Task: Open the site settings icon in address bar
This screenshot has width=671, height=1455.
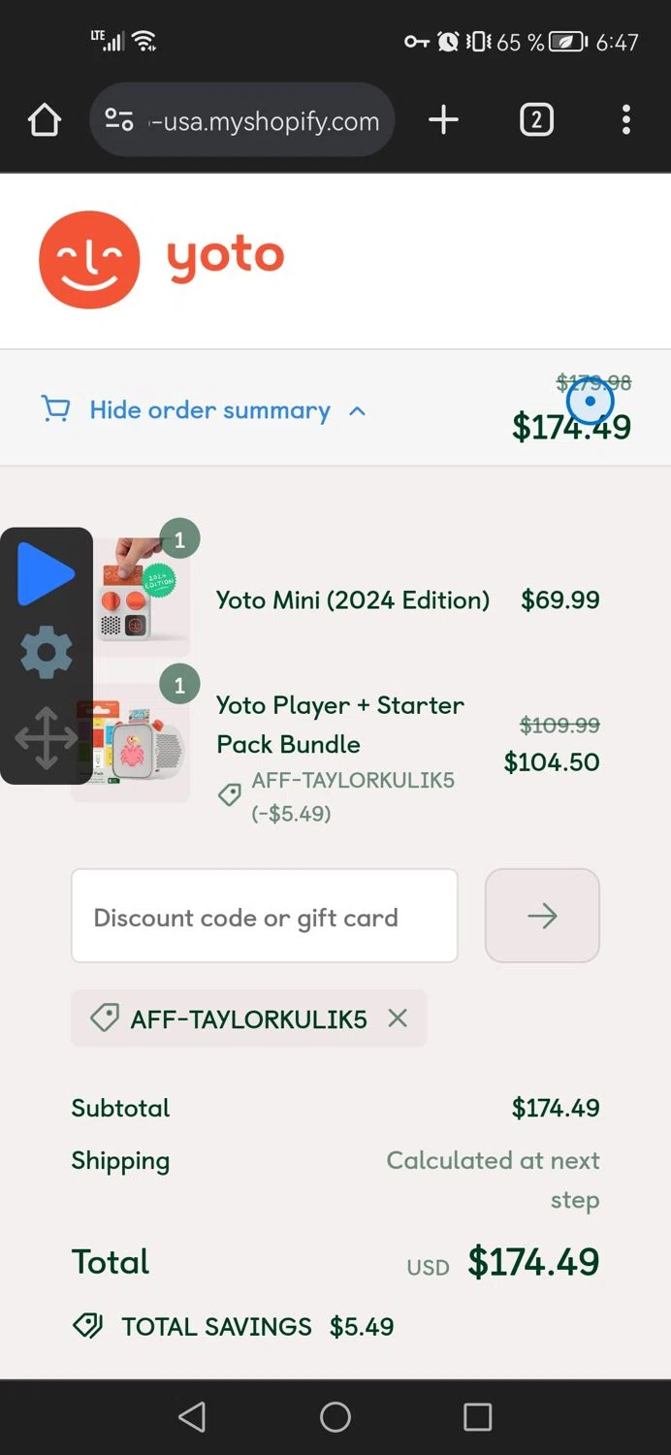Action: point(119,120)
